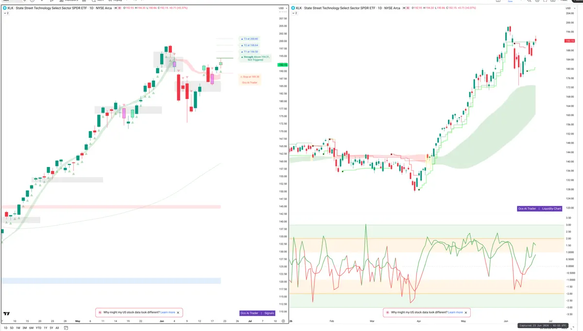583x331 pixels.
Task: Click the warning icon in left data notice
Action: [100, 313]
